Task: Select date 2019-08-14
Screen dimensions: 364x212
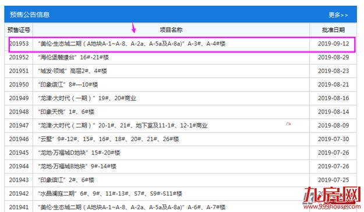Action: tap(333, 112)
